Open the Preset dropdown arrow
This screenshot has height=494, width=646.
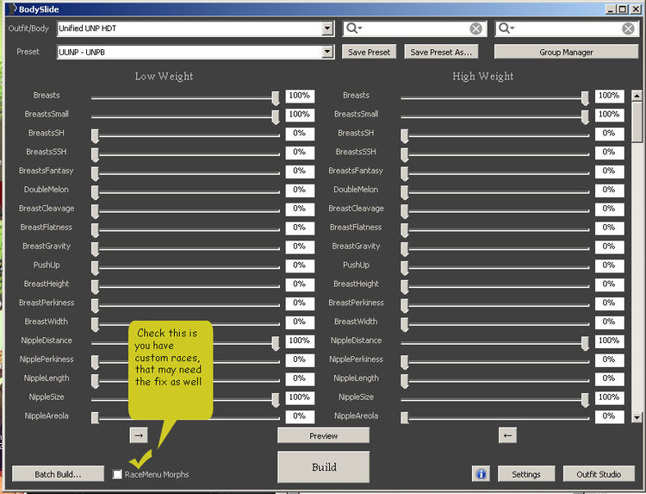[327, 52]
